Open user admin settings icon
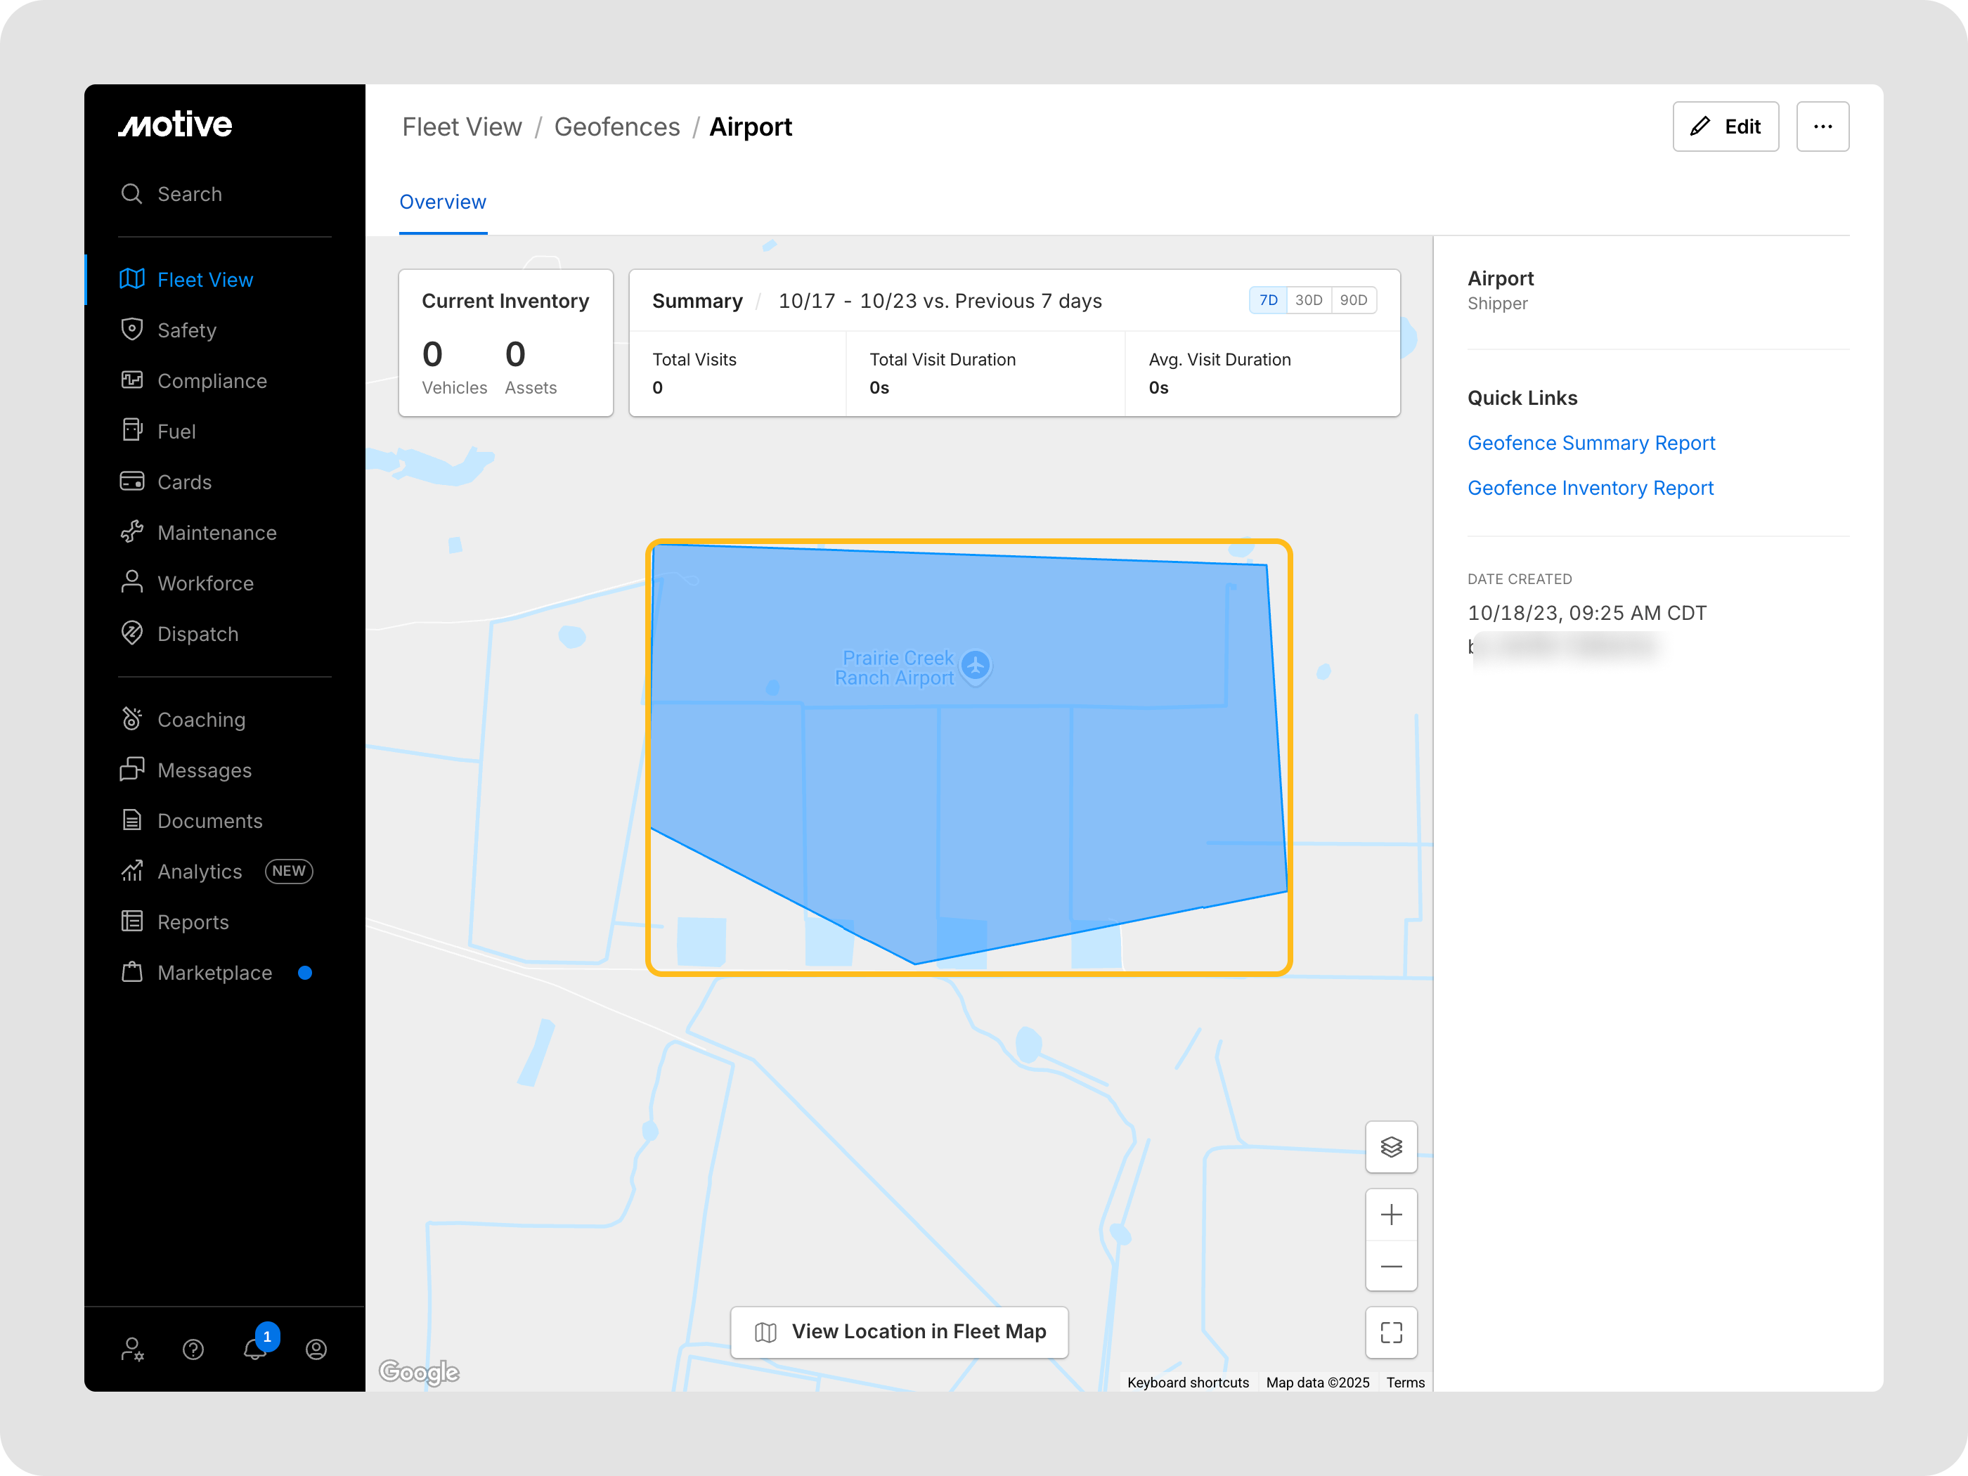Screen dimensions: 1968x1476 (x=131, y=1349)
